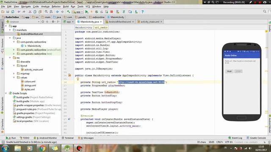Collapse the Gradle Scripts node
Image resolution: width=271 pixels, height=152 pixels.
6,93
